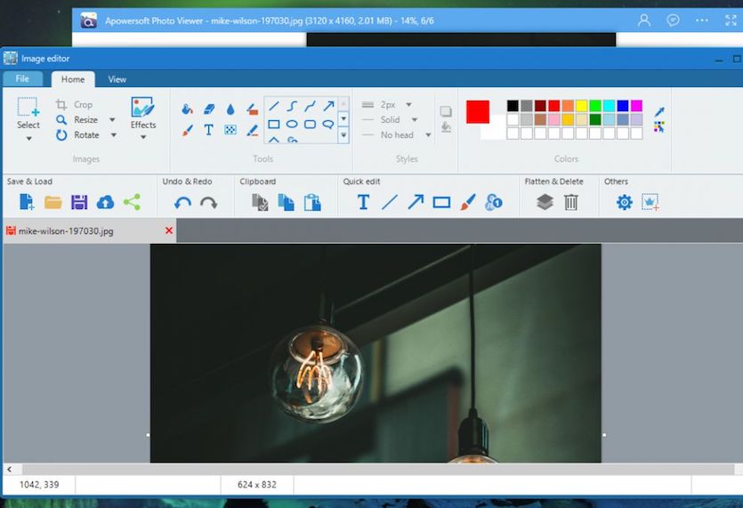
Task: Pick the rounded rectangle shape
Action: [x=310, y=125]
